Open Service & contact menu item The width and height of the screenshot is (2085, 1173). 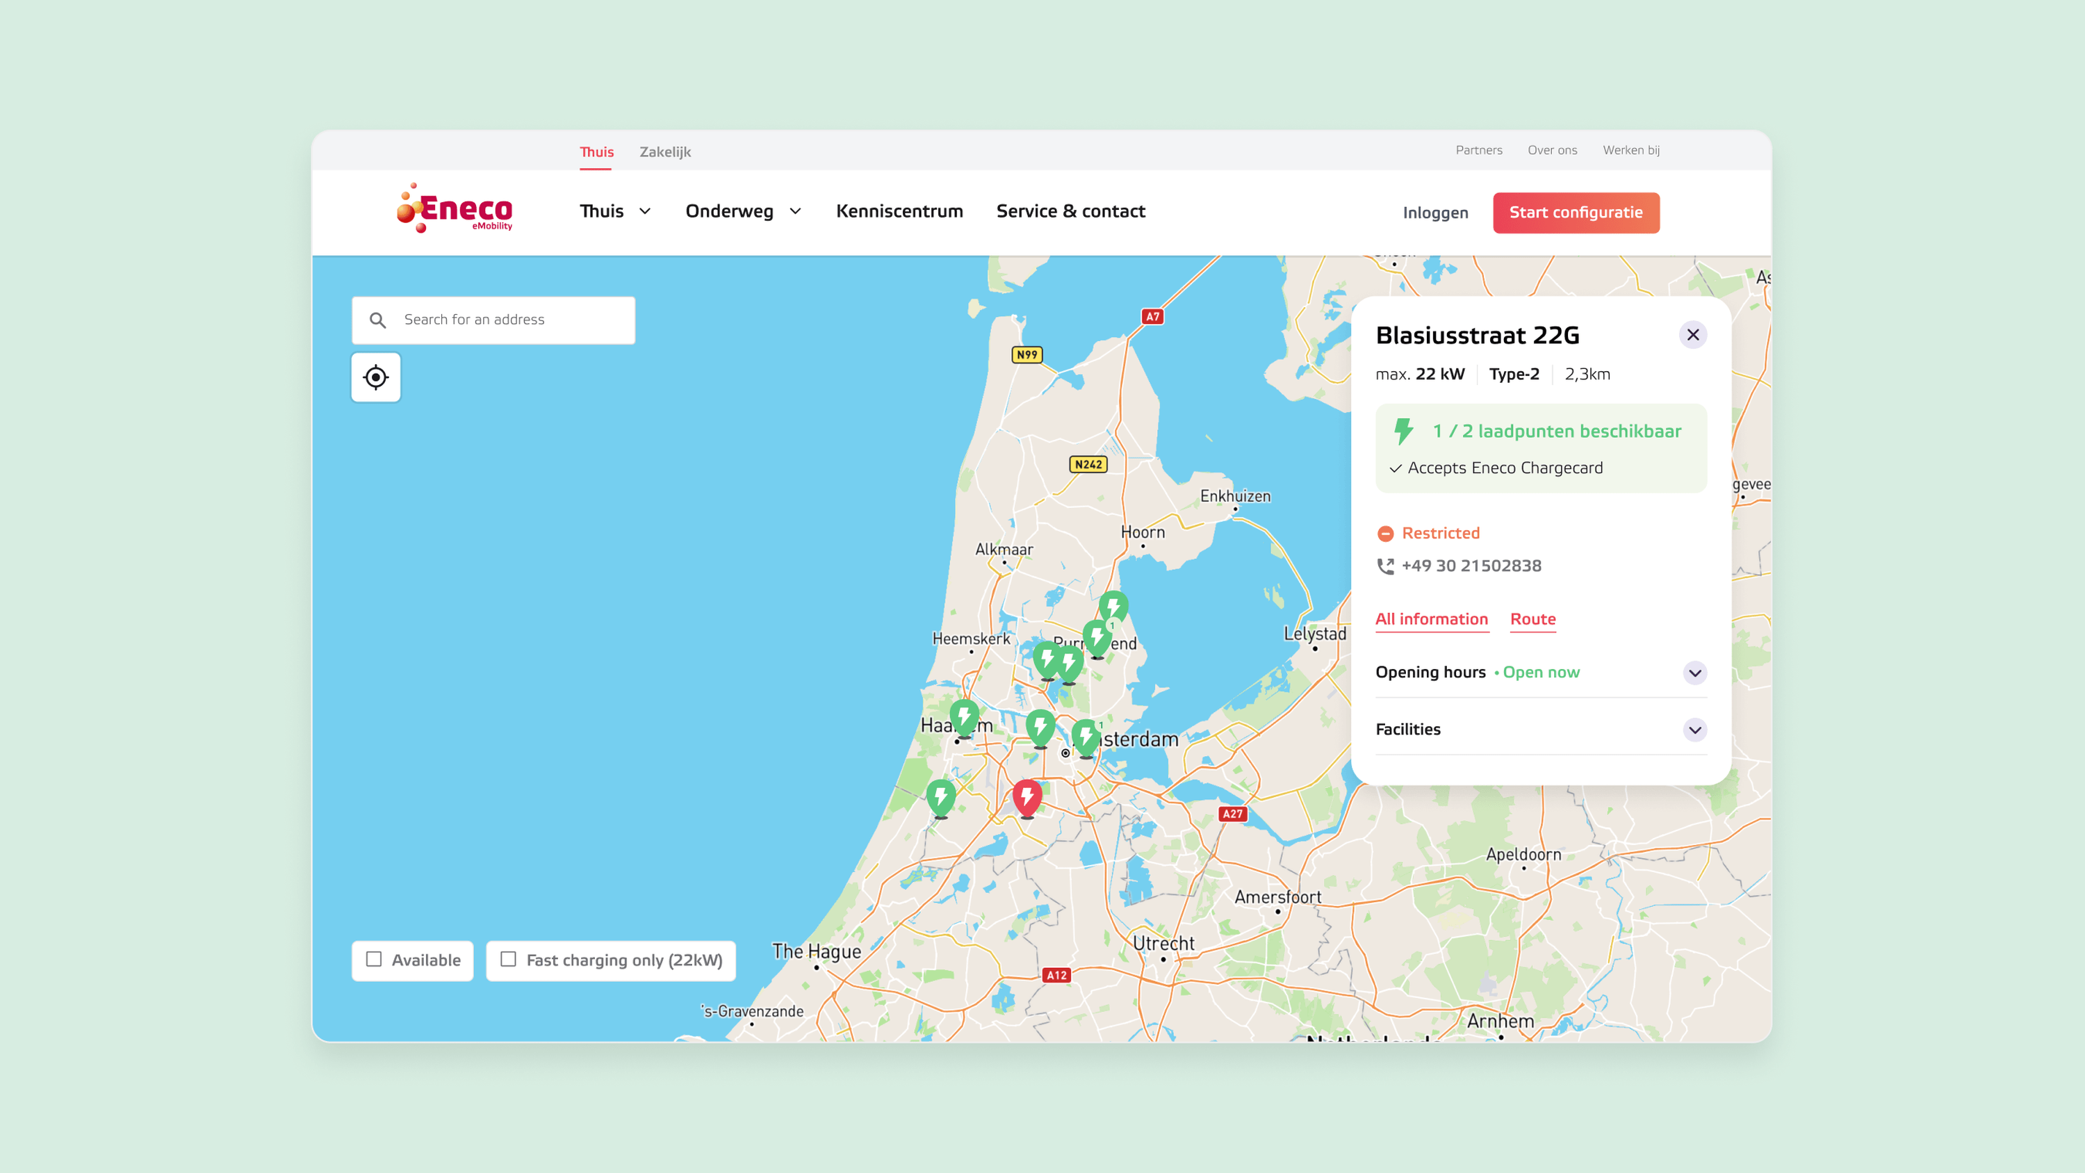pos(1070,211)
